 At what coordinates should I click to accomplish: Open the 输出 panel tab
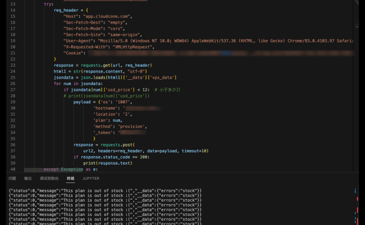point(28,178)
